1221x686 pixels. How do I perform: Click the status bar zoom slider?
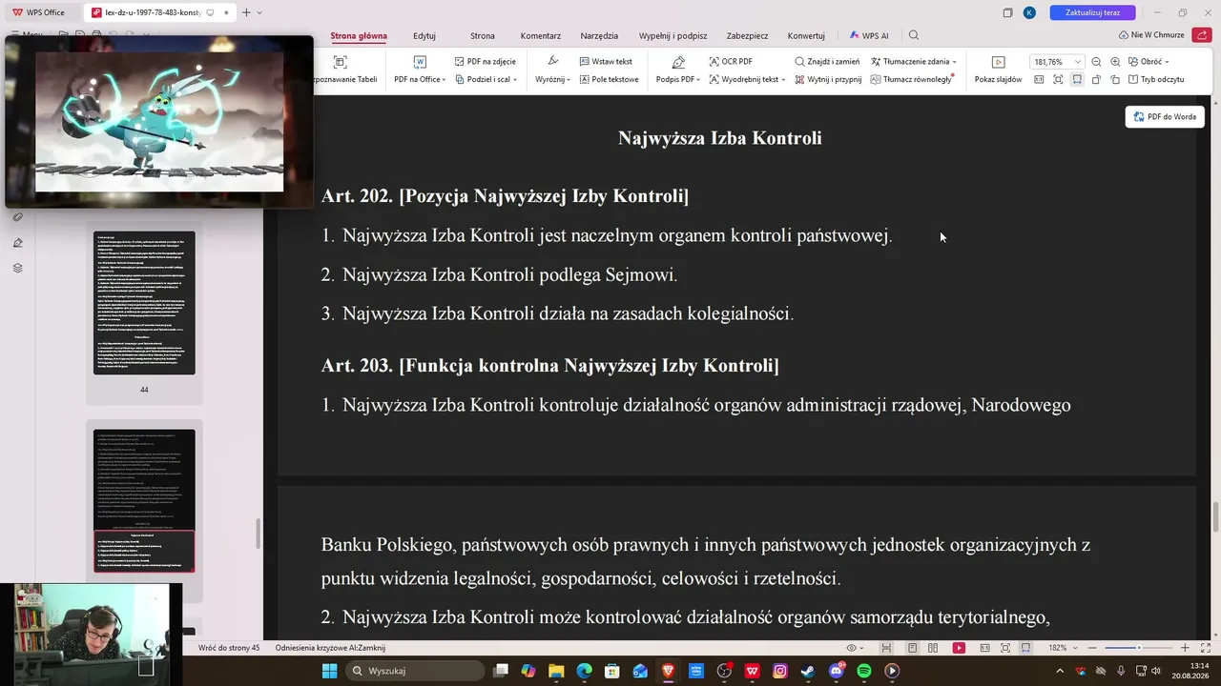pos(1138,648)
